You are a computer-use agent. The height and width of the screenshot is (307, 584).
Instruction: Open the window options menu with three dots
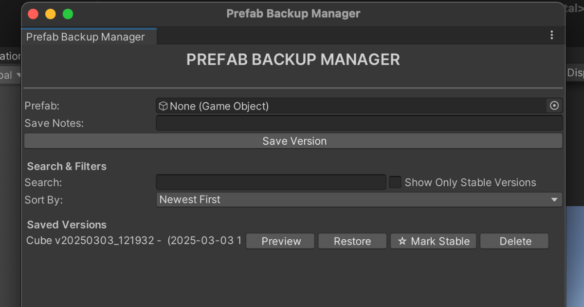551,35
